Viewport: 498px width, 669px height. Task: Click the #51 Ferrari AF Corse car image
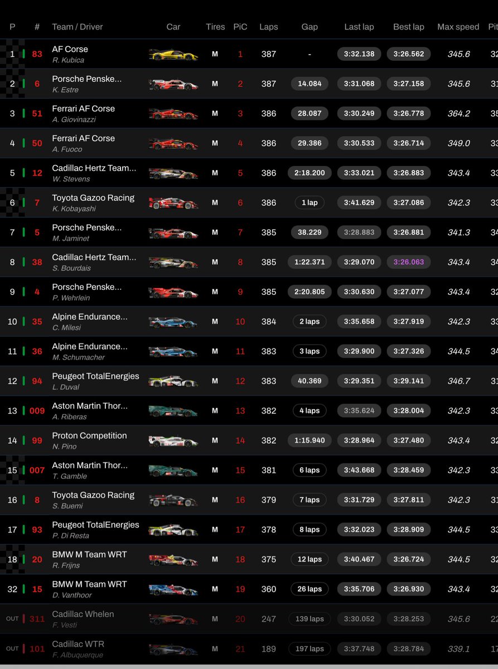pos(173,114)
